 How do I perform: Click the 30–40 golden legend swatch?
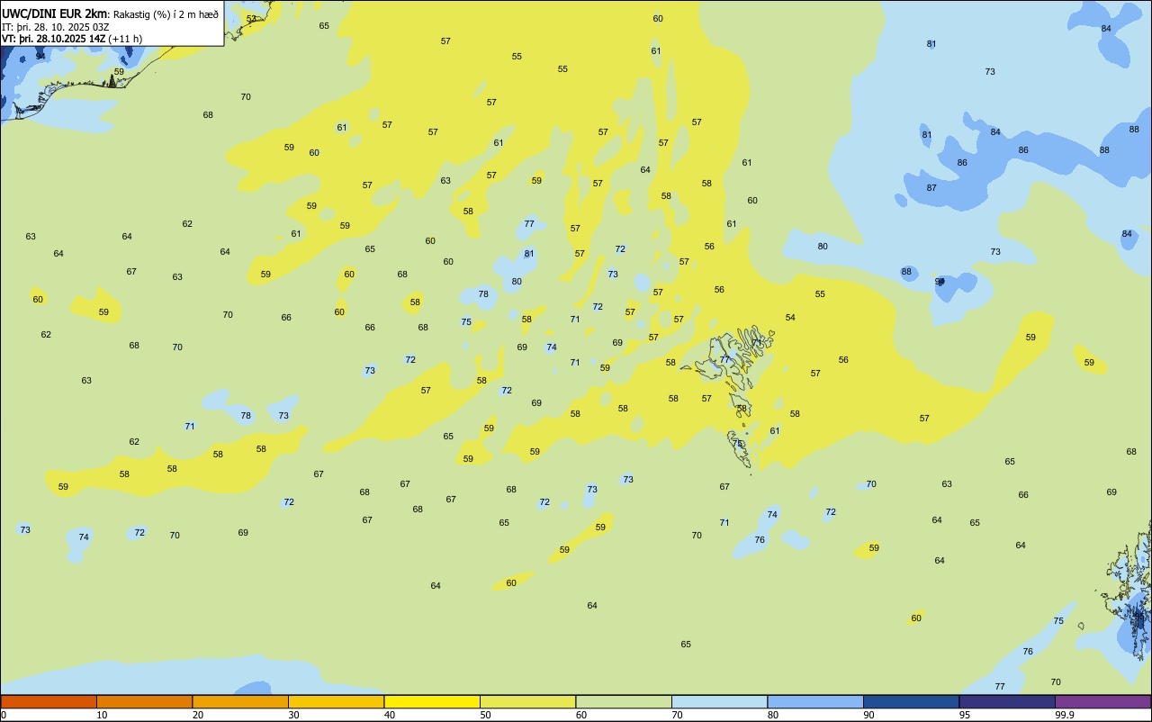[x=336, y=702]
